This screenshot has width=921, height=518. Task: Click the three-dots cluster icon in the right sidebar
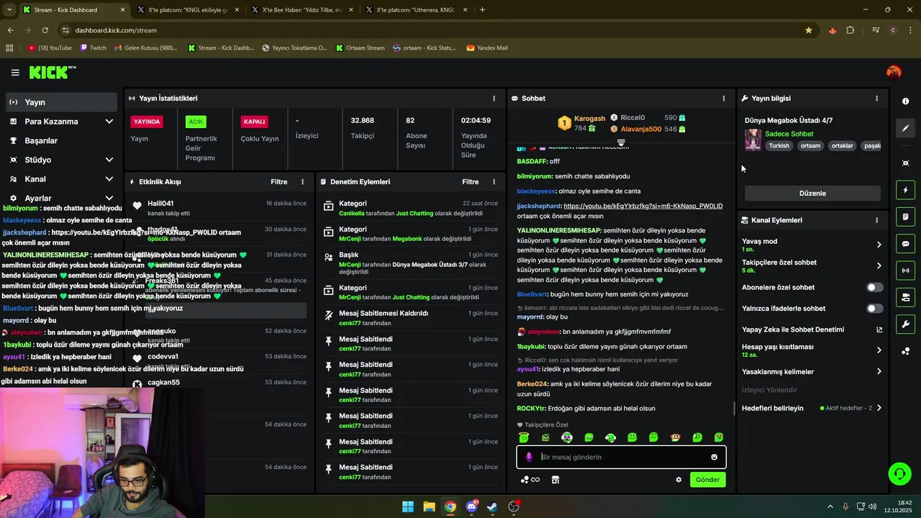click(x=906, y=351)
